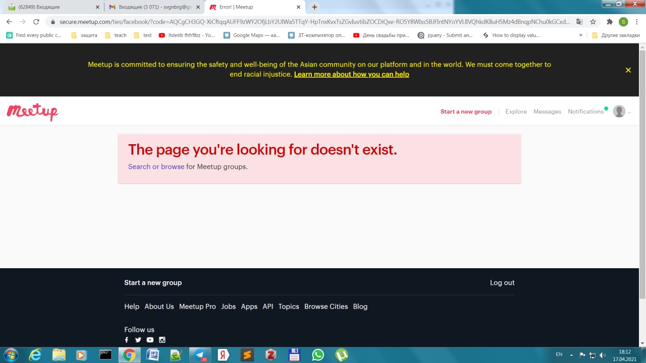
Task: Open Internet Explorer from the taskbar
Action: click(x=35, y=355)
